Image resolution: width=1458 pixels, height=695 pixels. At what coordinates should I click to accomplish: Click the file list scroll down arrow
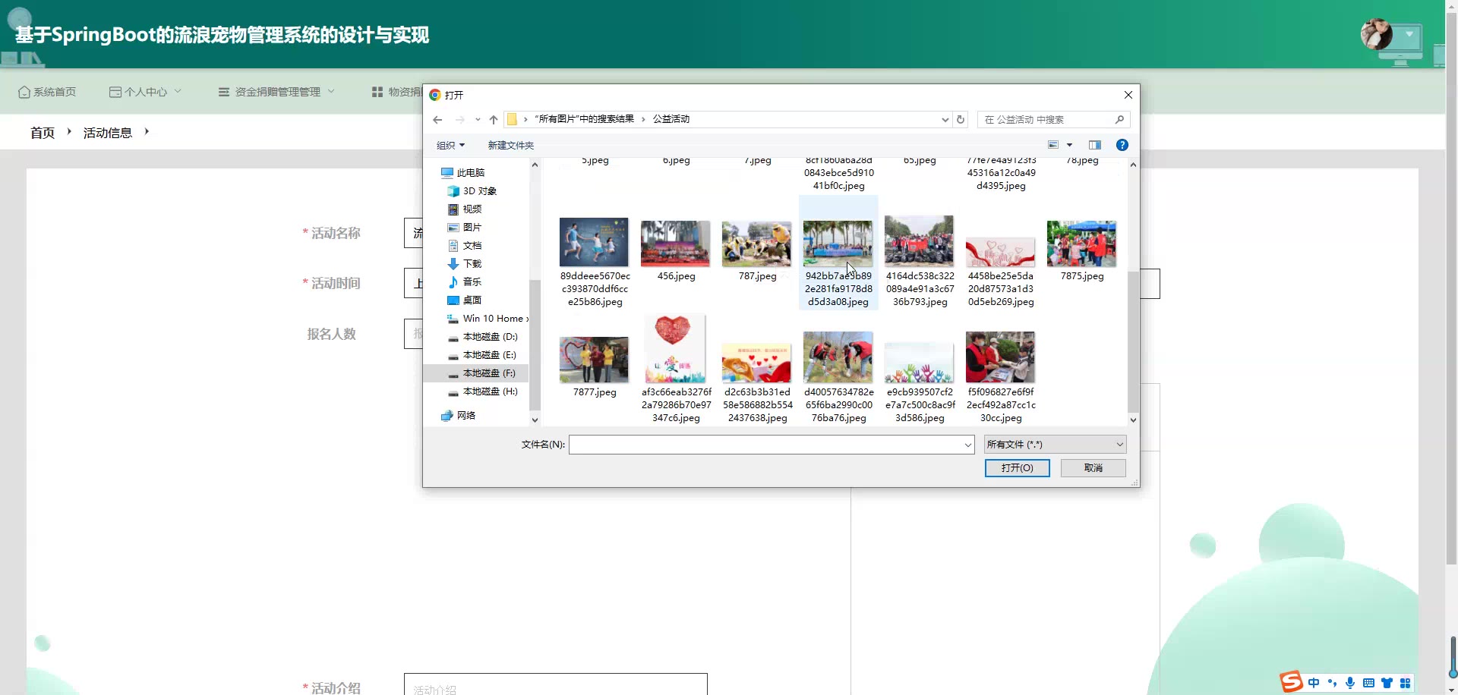pos(1133,420)
